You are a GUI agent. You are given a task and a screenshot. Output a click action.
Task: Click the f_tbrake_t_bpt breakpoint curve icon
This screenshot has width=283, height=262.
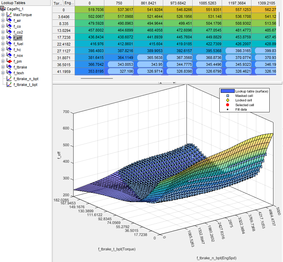click(10, 85)
